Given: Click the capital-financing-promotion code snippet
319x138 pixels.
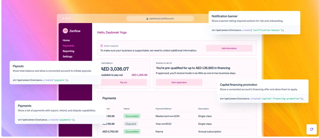Looking at the screenshot, I should click(261, 98).
